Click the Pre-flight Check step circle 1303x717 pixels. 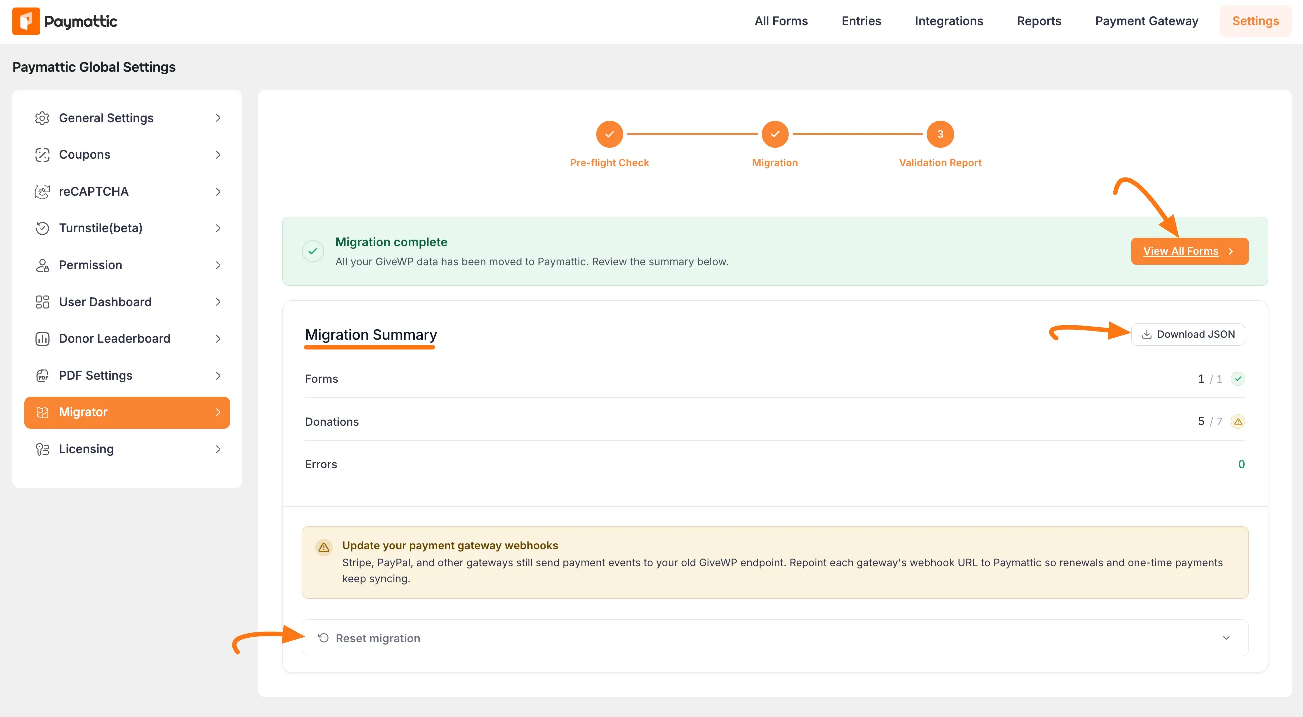pos(610,134)
